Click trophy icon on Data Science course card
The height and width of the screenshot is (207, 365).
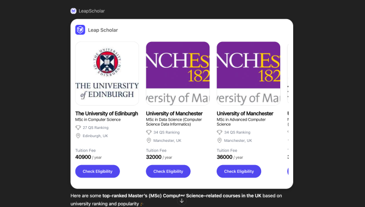(x=149, y=132)
